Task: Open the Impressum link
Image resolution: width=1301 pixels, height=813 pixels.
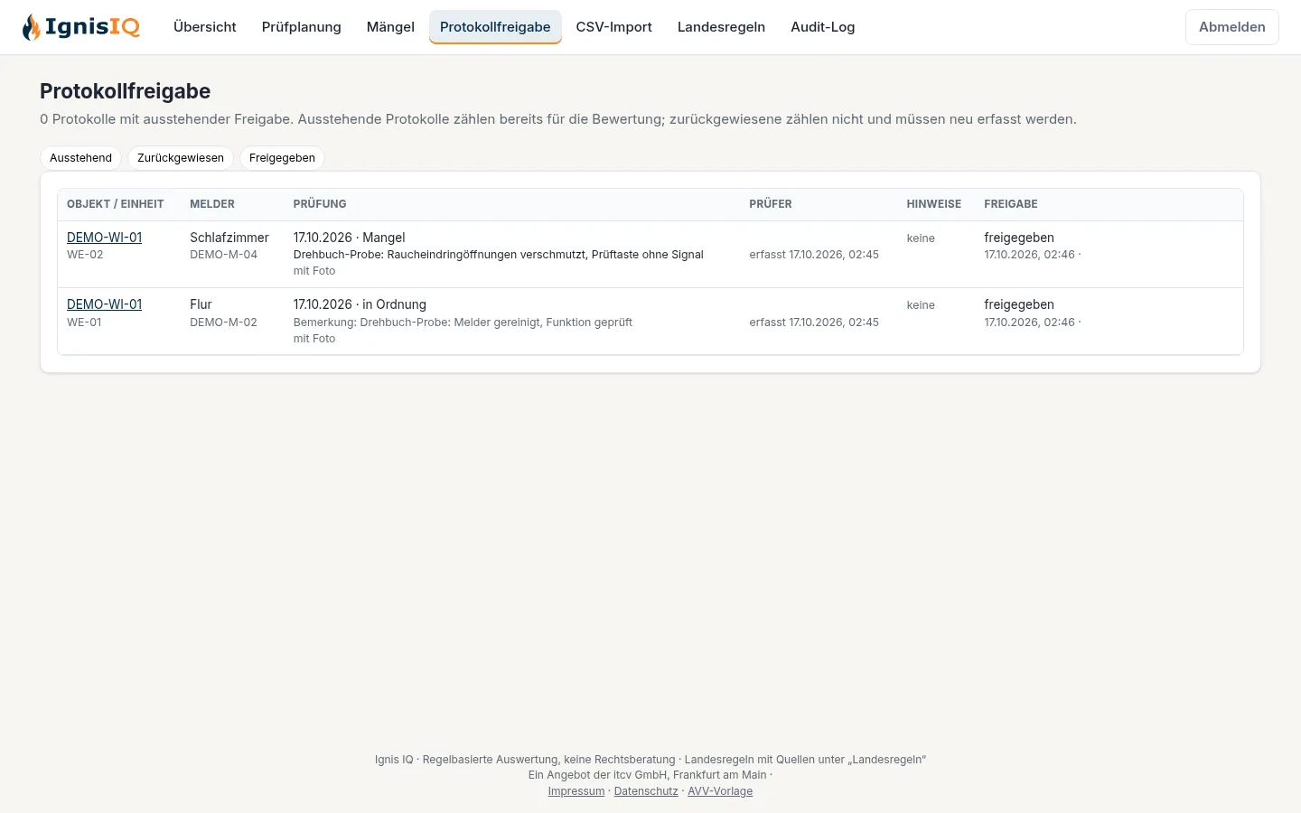Action: coord(576,791)
